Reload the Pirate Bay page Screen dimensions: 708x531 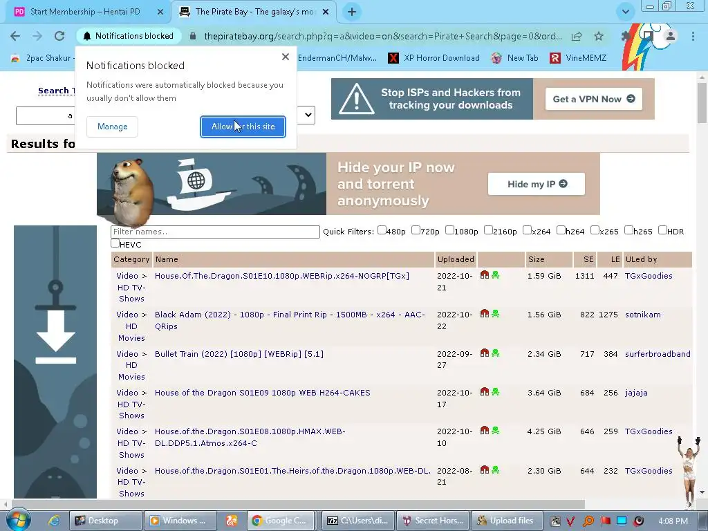59,36
